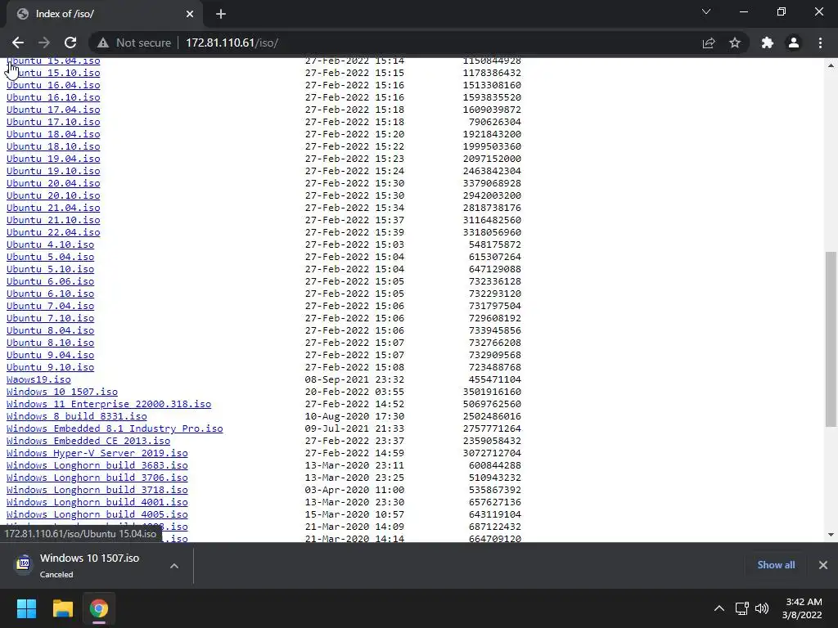The width and height of the screenshot is (838, 628).
Task: Go back using the browser back arrow
Action: (x=18, y=43)
